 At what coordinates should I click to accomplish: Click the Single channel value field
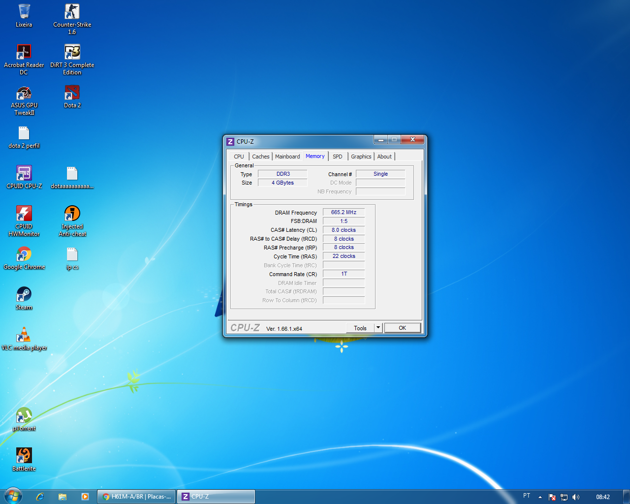pos(380,174)
